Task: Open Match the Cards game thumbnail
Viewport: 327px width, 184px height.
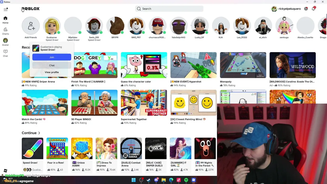Action: [45, 102]
